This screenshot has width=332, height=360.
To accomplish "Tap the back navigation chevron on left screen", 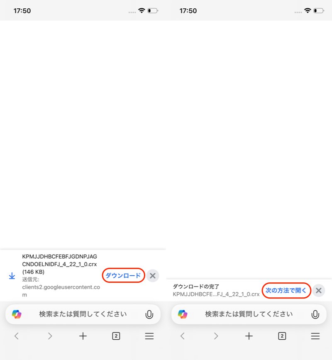I will 16,336.
